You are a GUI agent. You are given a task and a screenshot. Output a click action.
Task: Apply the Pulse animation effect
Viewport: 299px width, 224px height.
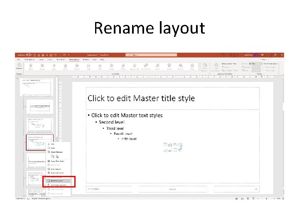[192, 67]
